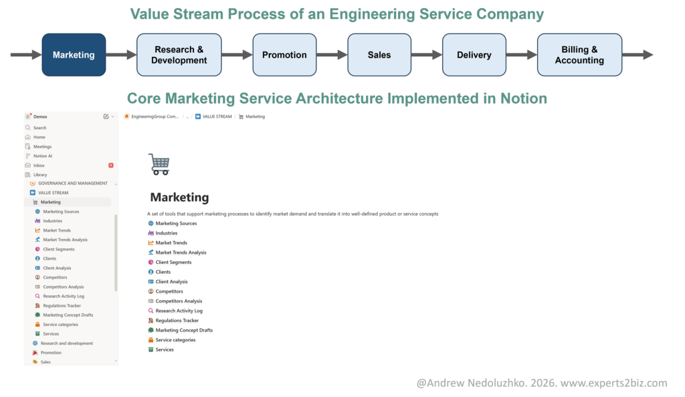Expand the Demos workspace dropdown chevron

(x=112, y=116)
